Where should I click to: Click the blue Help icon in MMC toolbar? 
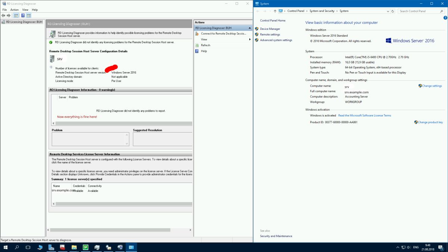point(23,16)
